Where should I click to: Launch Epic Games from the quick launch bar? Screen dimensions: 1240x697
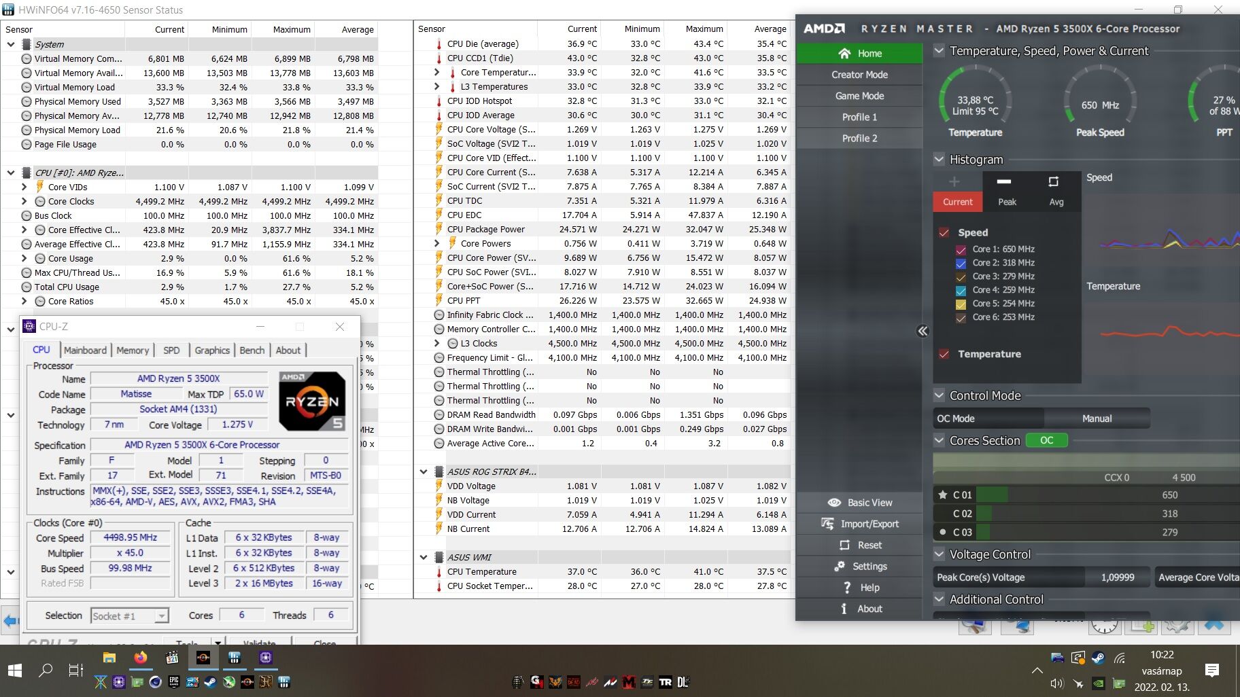point(174,682)
